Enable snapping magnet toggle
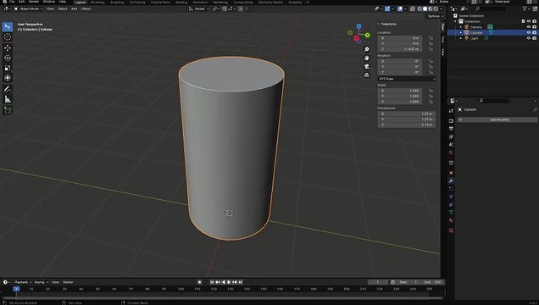 225,9
